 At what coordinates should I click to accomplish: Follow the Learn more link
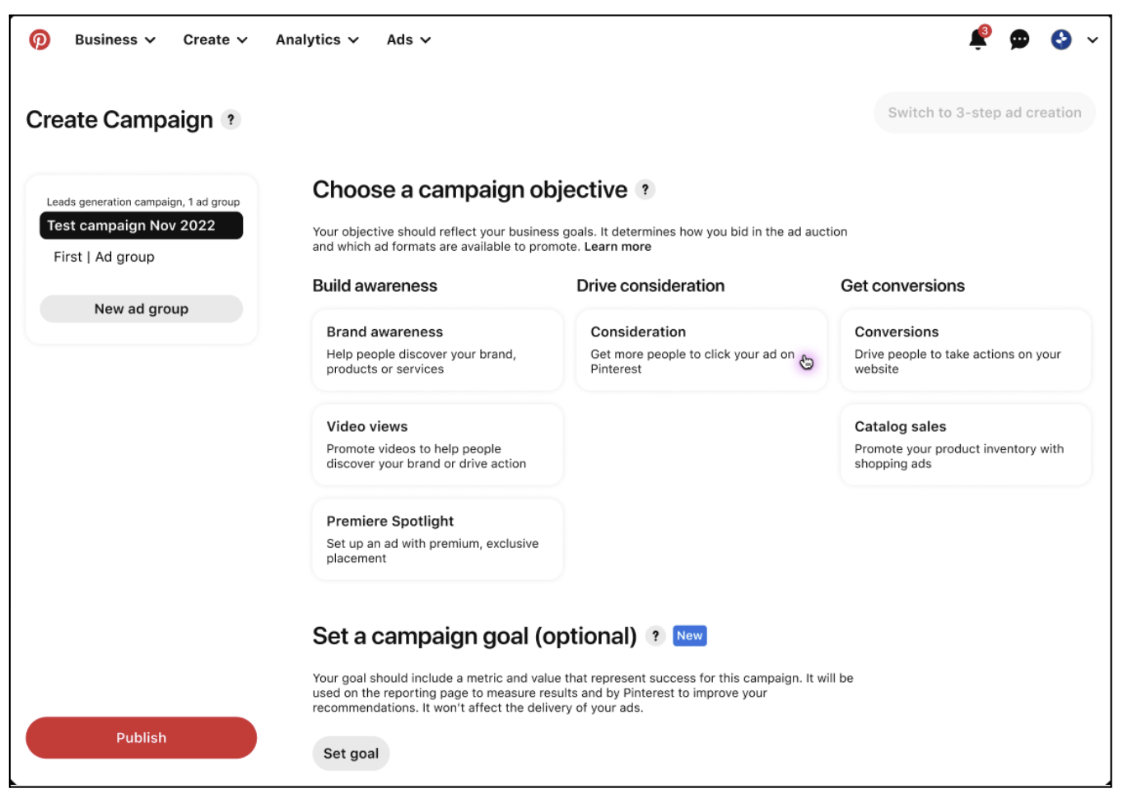point(617,247)
